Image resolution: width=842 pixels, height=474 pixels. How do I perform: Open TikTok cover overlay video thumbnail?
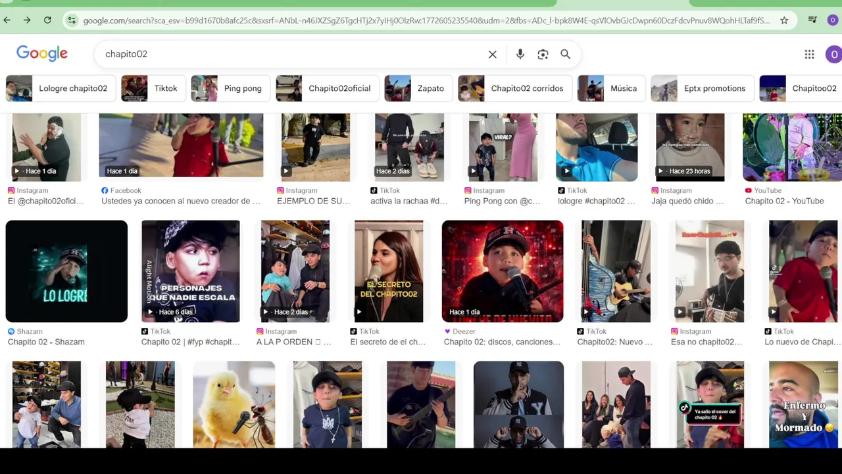point(710,404)
